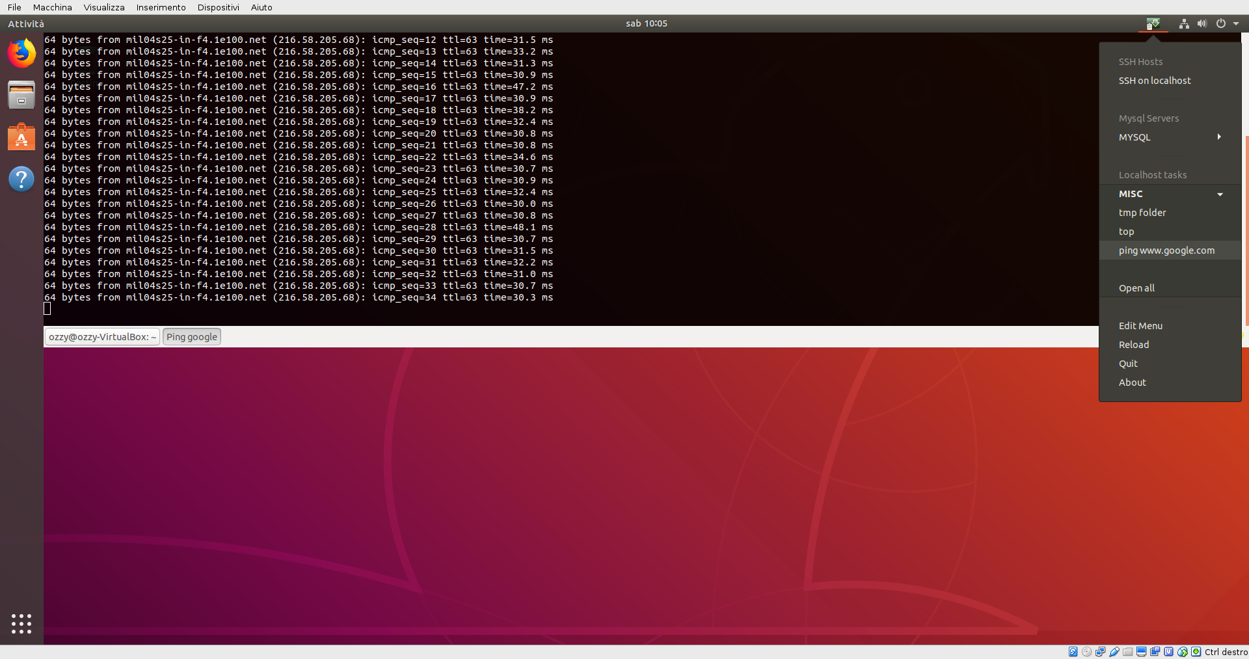Viewport: 1249px width, 659px height.
Task: Click Reload in the indicator menu
Action: 1170,345
